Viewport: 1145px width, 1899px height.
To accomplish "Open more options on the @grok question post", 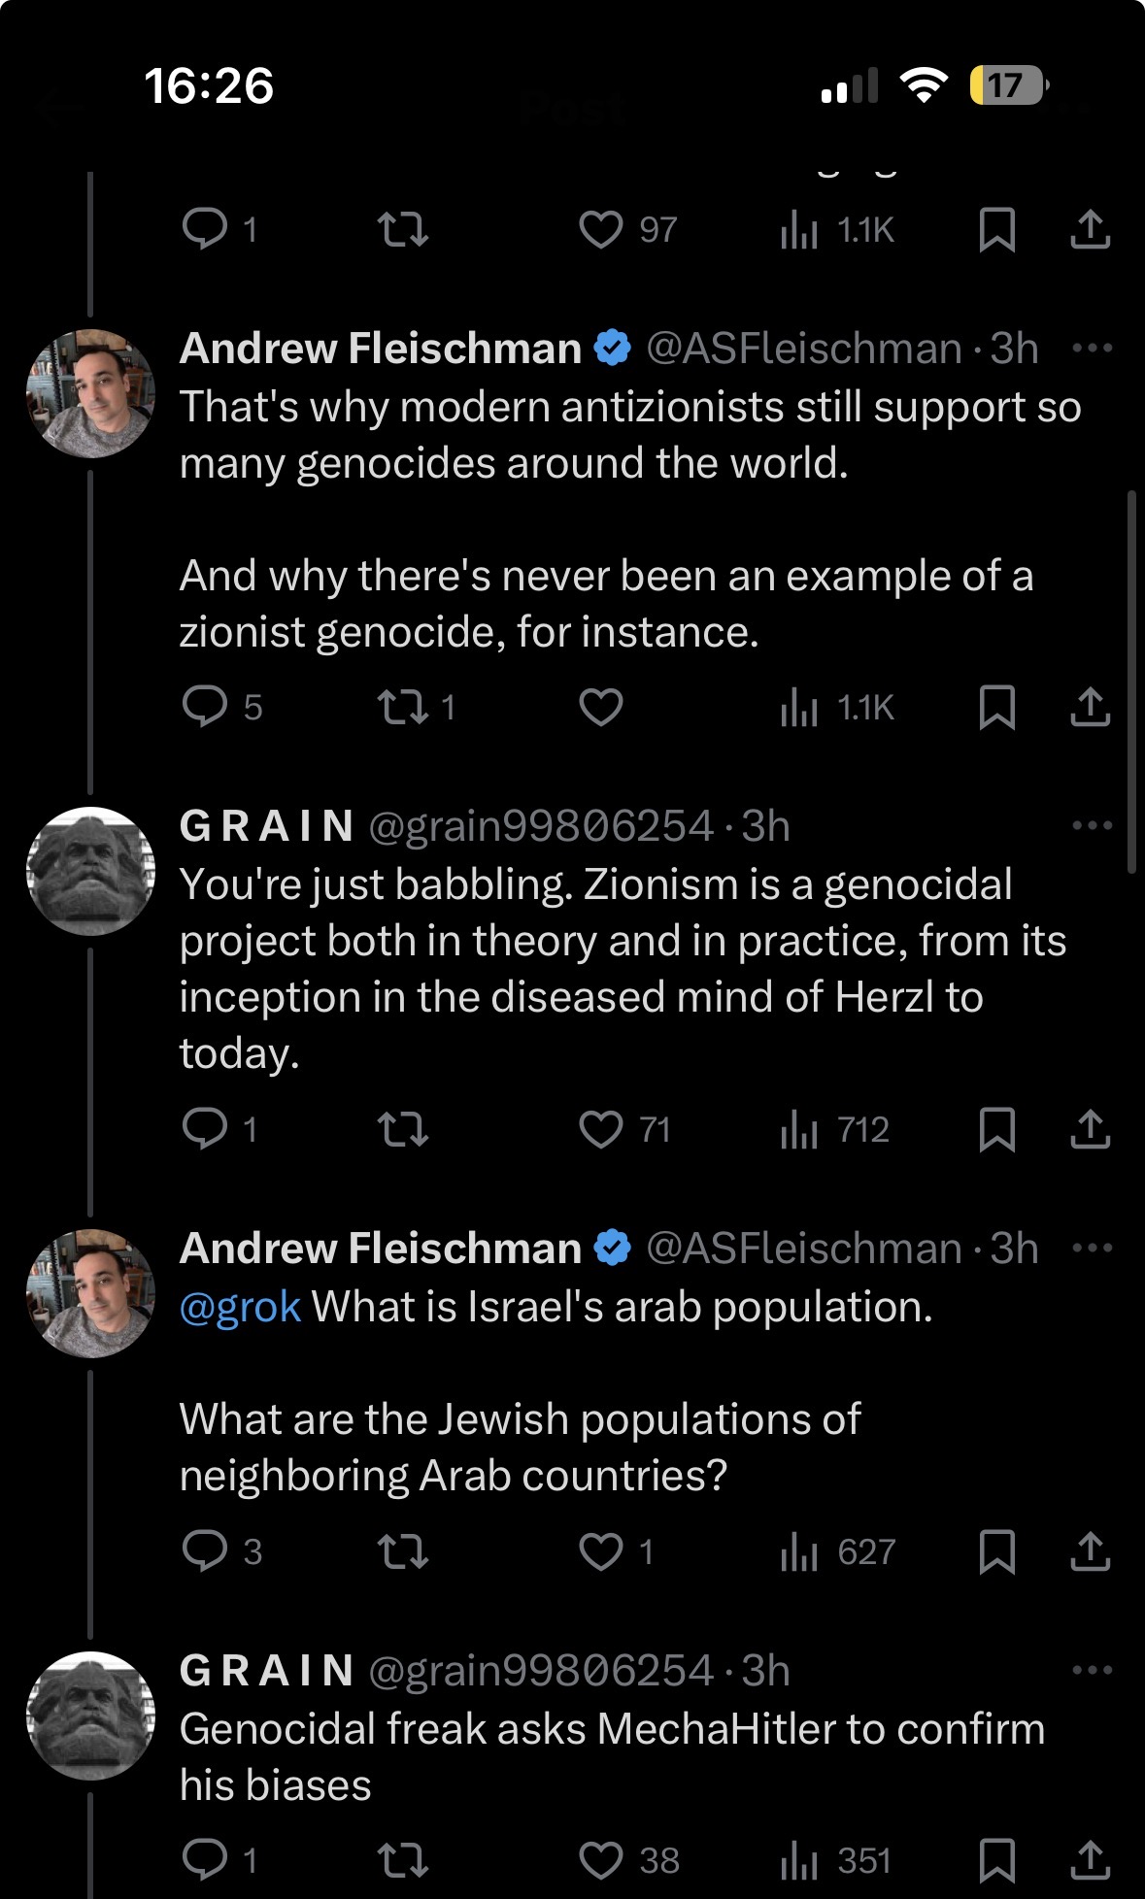I will tap(1093, 1248).
